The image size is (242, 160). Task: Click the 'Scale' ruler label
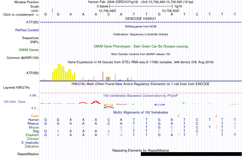[34, 6]
